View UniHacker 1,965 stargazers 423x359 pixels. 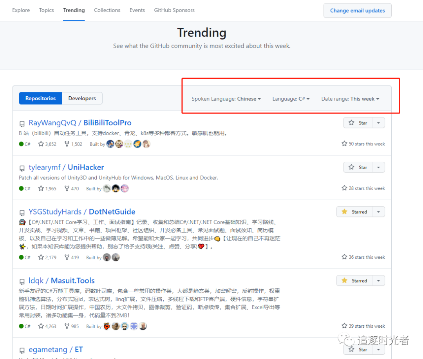pyautogui.click(x=47, y=189)
